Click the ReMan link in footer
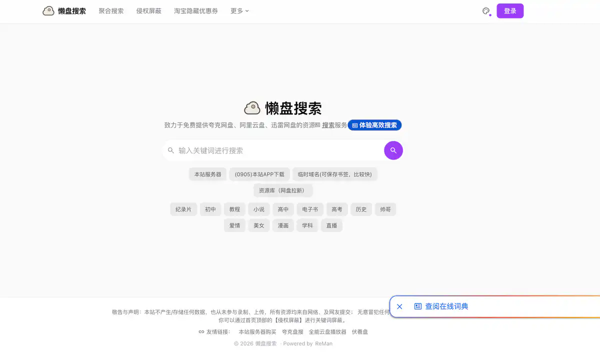 [323, 344]
